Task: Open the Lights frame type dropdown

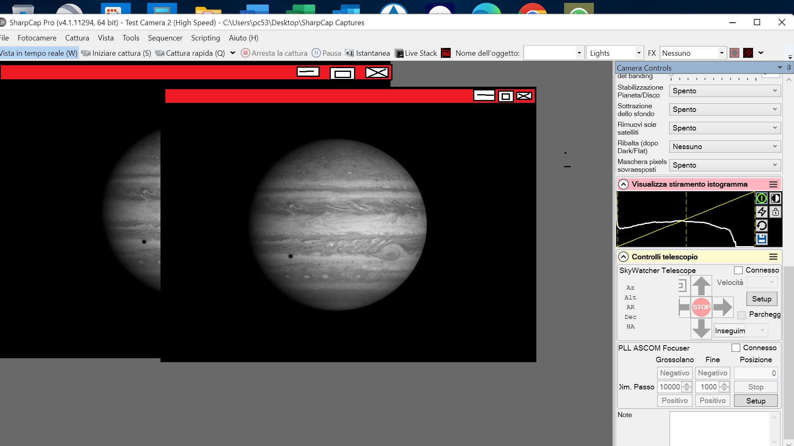Action: click(x=615, y=53)
